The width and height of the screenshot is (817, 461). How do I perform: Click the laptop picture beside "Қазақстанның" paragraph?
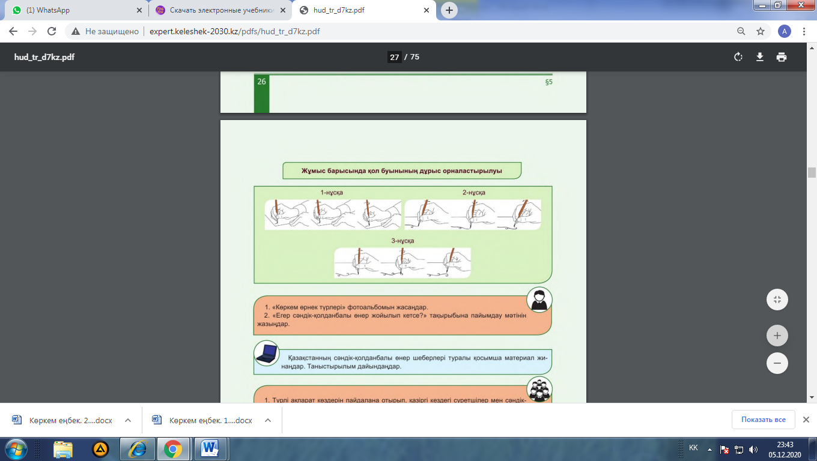(x=267, y=353)
